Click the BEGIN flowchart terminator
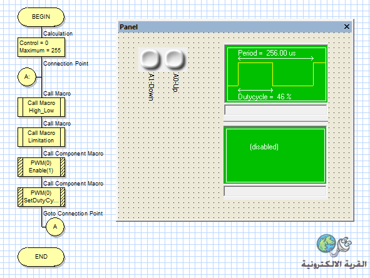Screen dimensions: 370x278 pyautogui.click(x=41, y=17)
